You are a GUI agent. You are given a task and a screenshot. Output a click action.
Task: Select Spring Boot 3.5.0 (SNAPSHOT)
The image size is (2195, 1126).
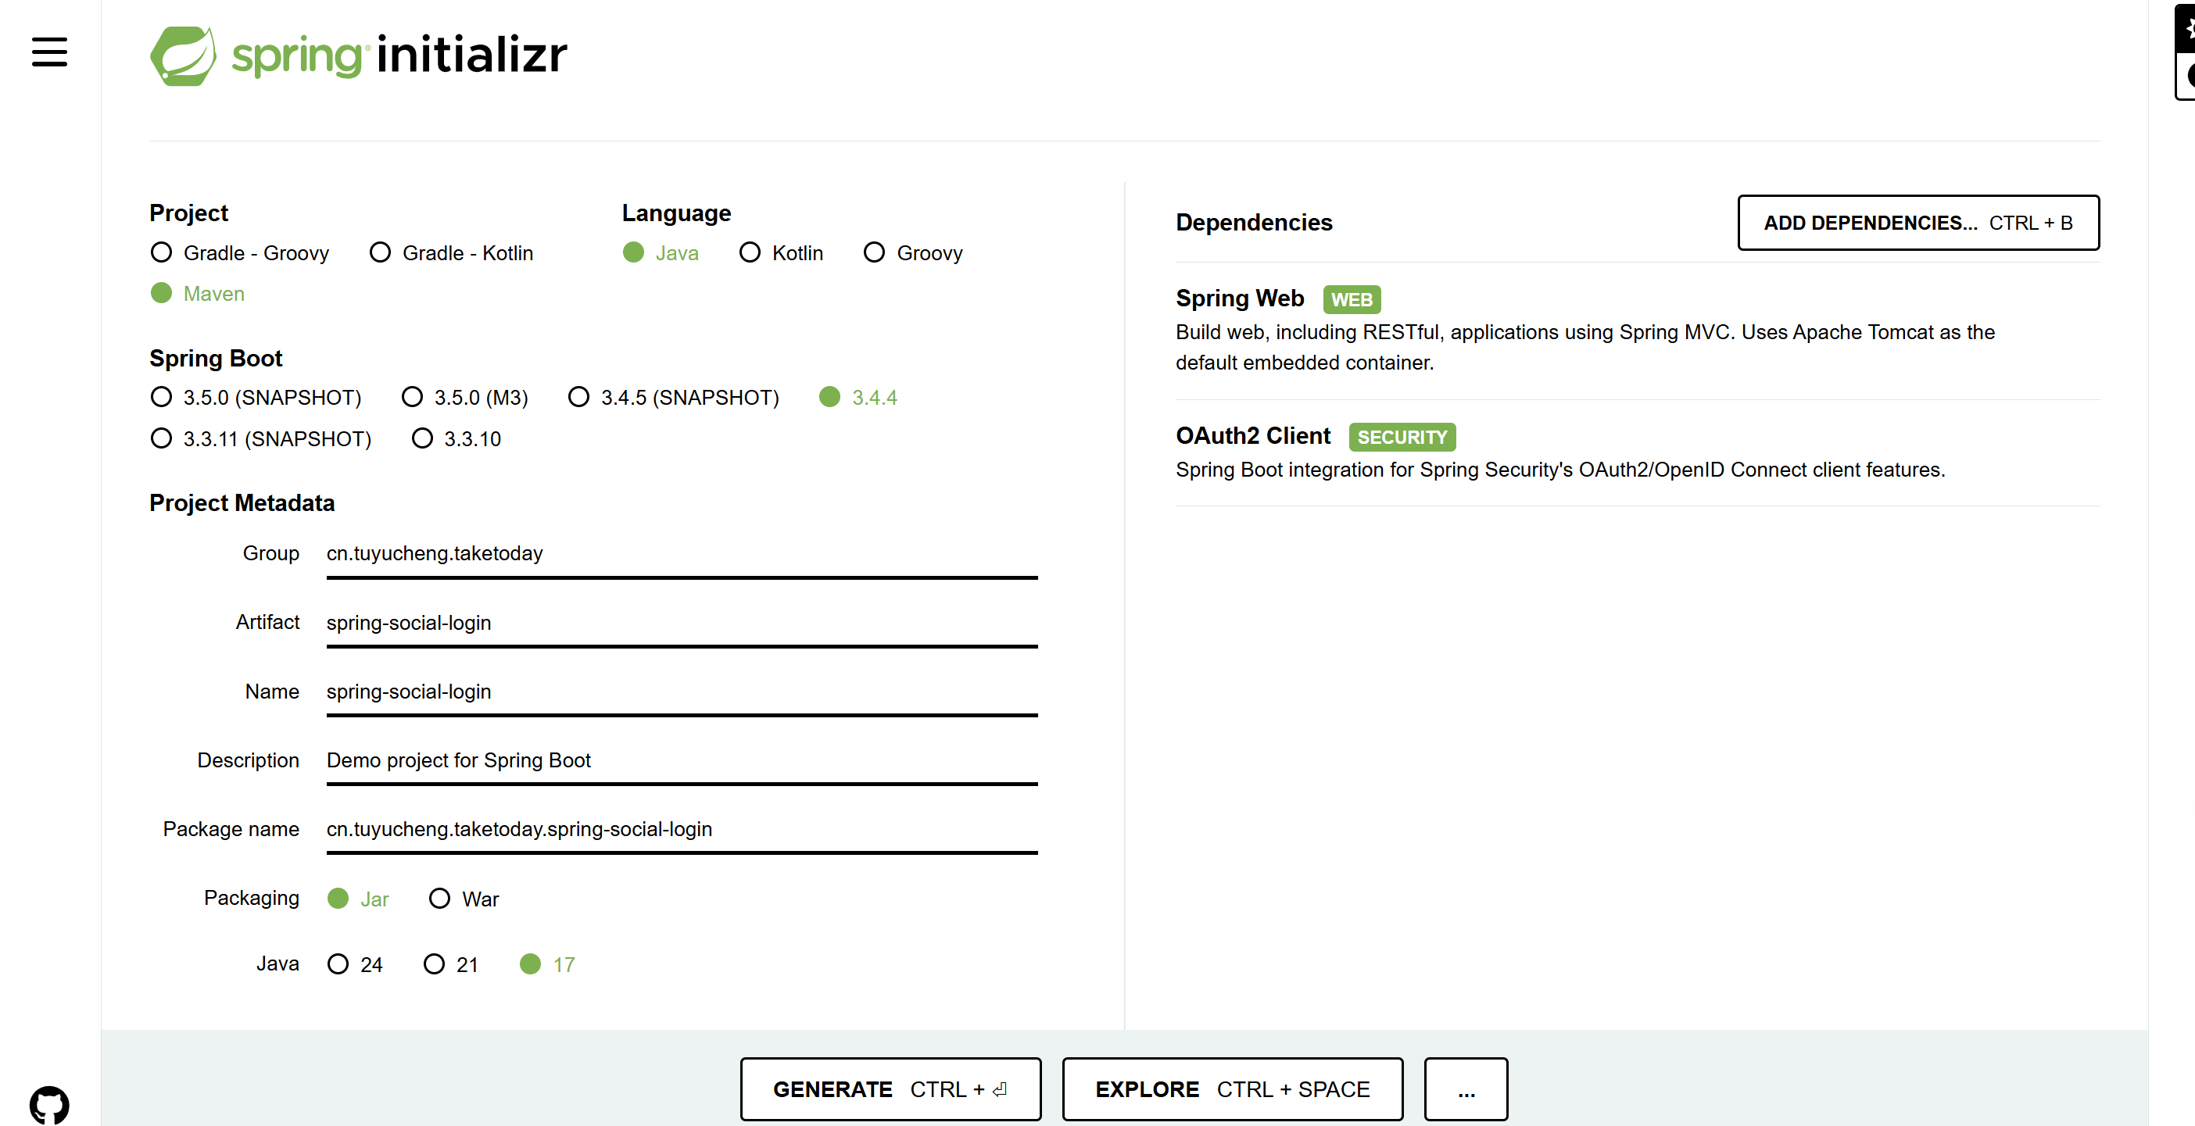pyautogui.click(x=161, y=397)
